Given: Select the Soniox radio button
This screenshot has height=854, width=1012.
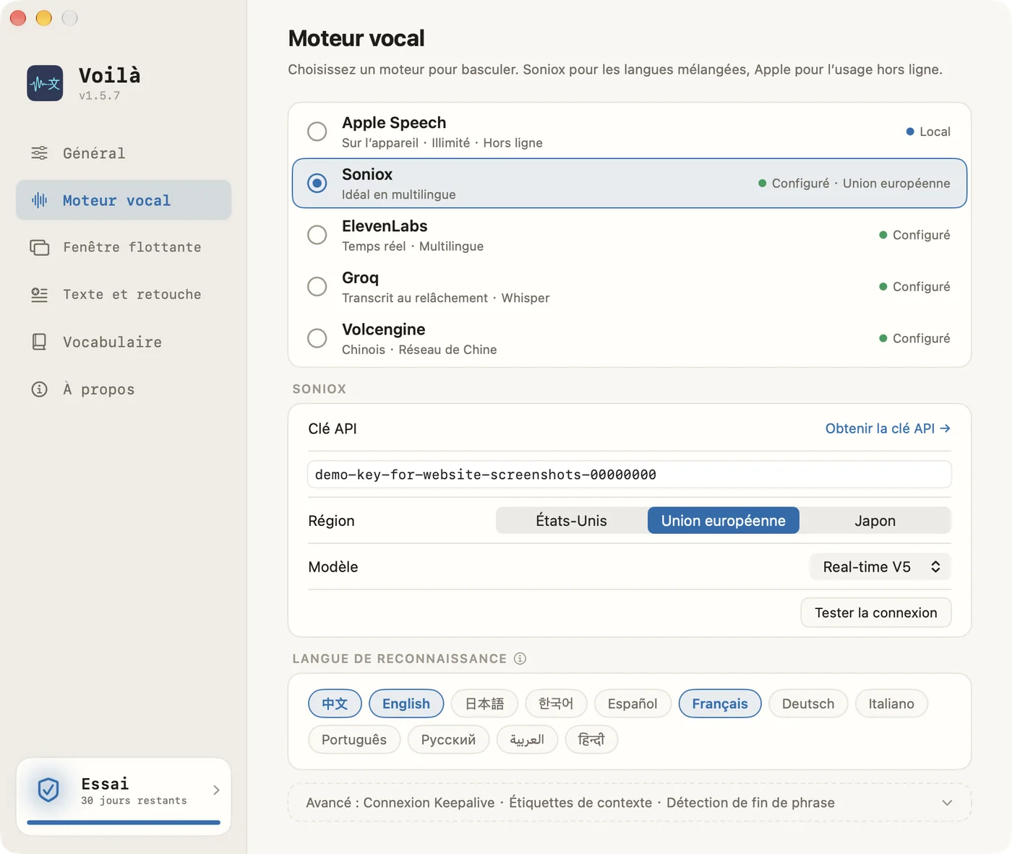Looking at the screenshot, I should pyautogui.click(x=317, y=184).
